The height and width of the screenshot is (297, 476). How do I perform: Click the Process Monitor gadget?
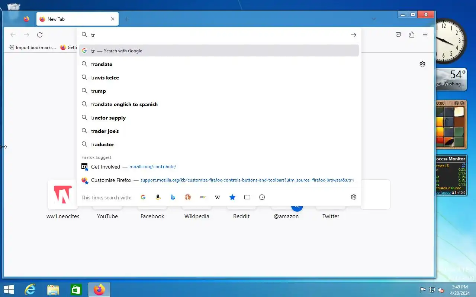pyautogui.click(x=451, y=175)
